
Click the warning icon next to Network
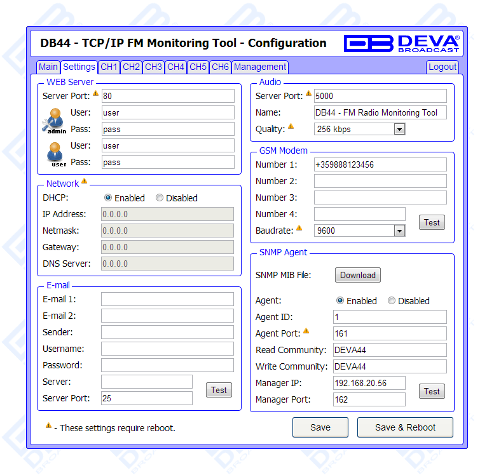pos(85,182)
